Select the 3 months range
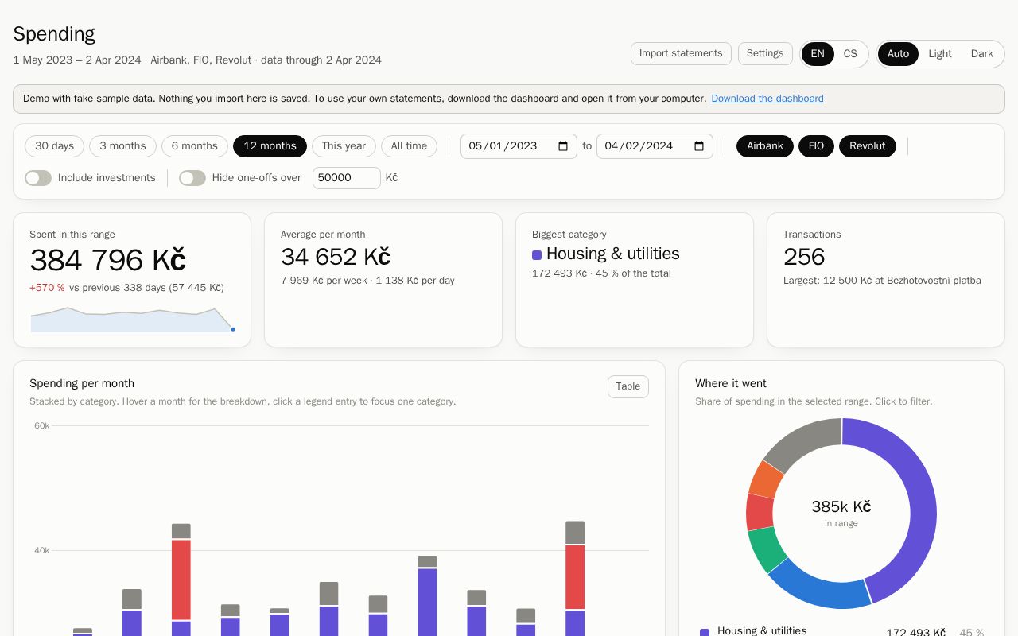This screenshot has height=636, width=1018. pyautogui.click(x=122, y=146)
